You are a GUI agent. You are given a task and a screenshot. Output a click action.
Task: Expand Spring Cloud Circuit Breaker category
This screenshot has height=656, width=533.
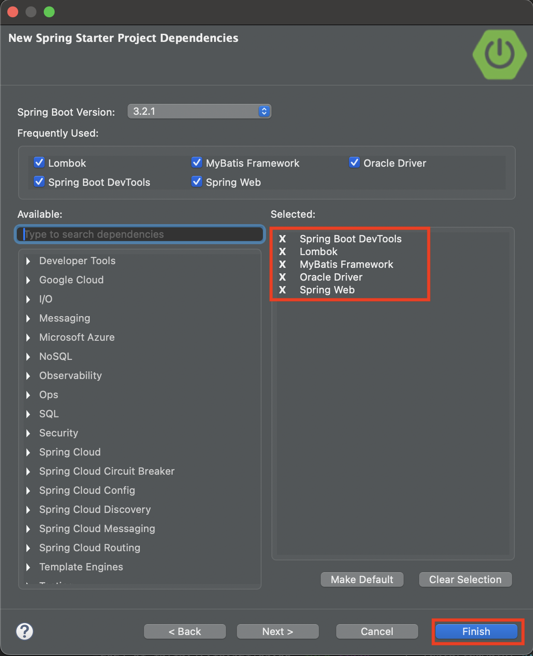(28, 471)
